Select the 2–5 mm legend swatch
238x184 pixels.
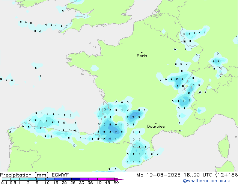coord(32,179)
